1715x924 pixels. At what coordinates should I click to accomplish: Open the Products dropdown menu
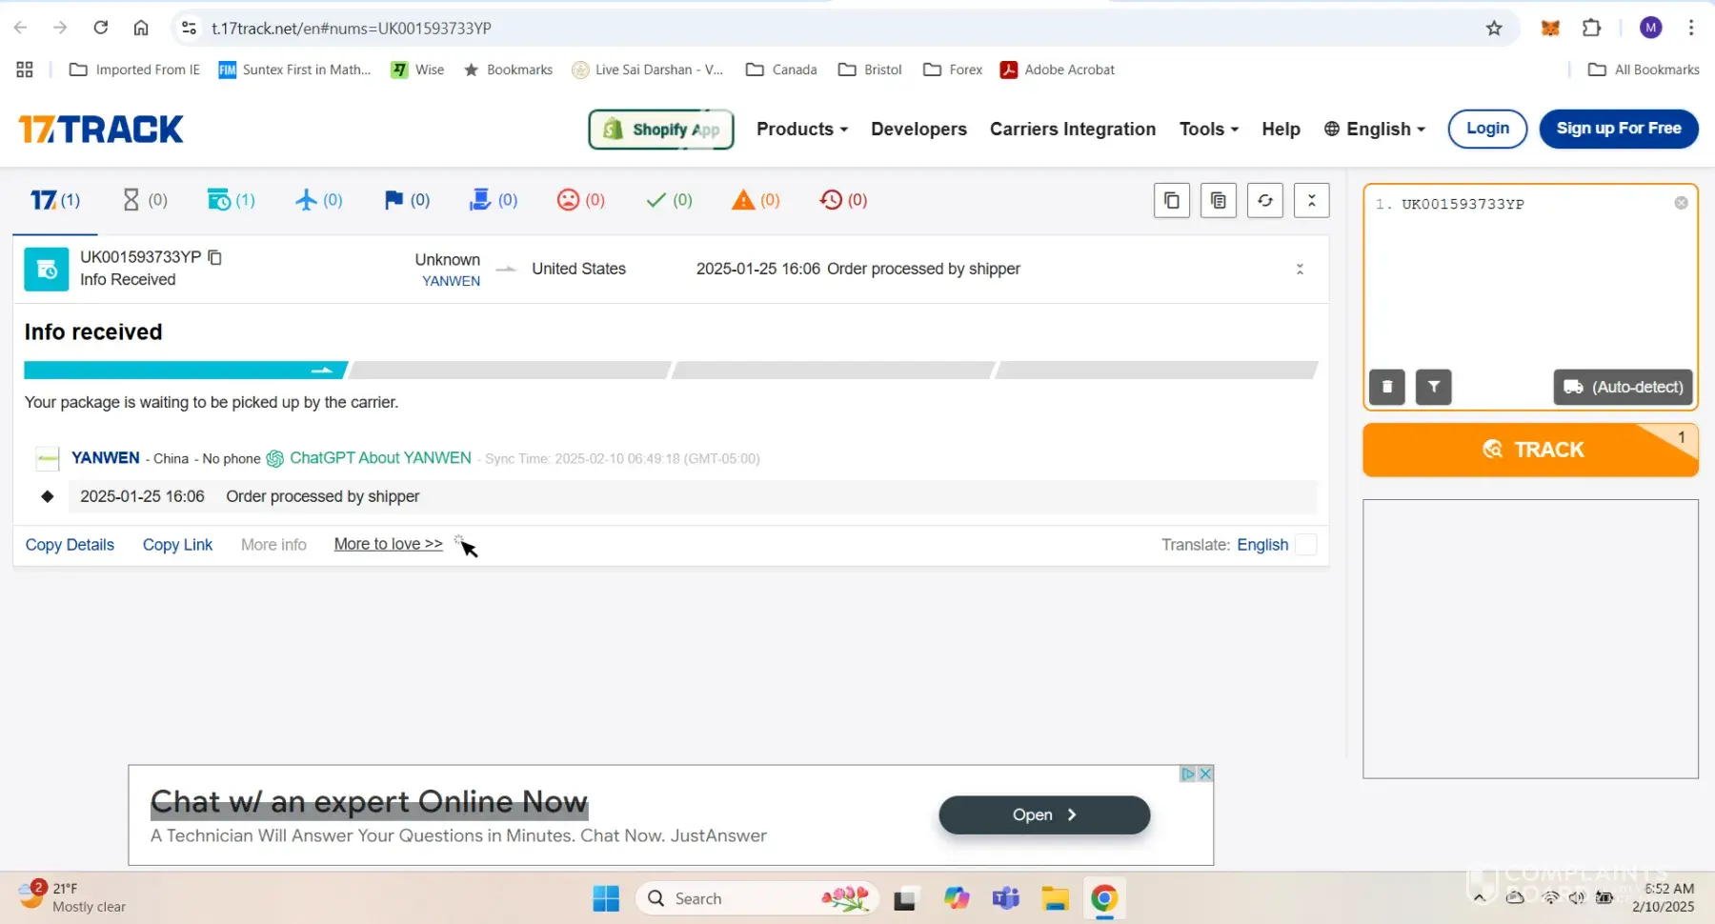click(801, 130)
